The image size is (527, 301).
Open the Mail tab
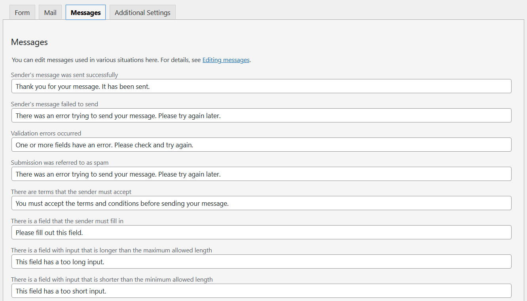[x=50, y=12]
